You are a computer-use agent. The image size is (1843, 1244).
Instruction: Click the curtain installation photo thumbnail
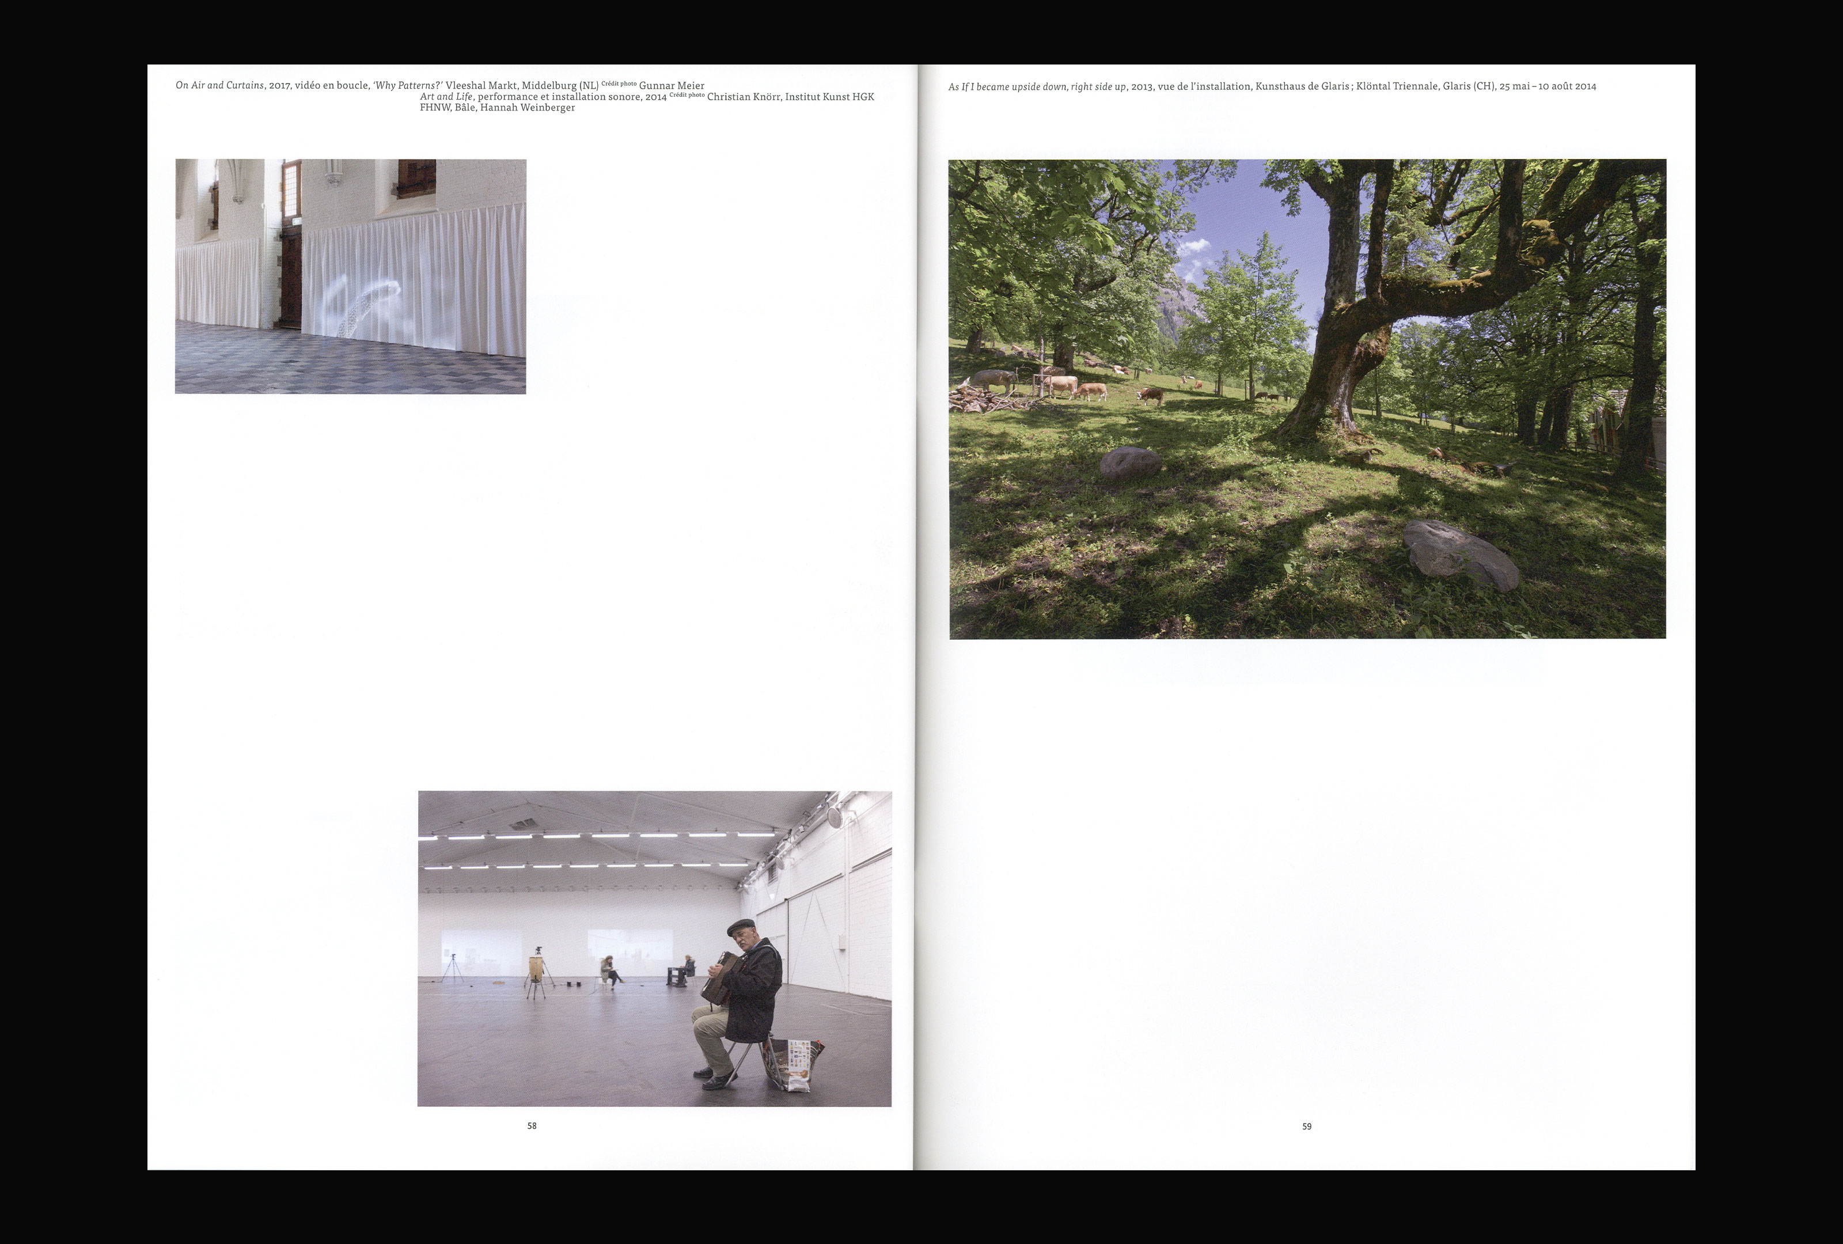pos(351,276)
